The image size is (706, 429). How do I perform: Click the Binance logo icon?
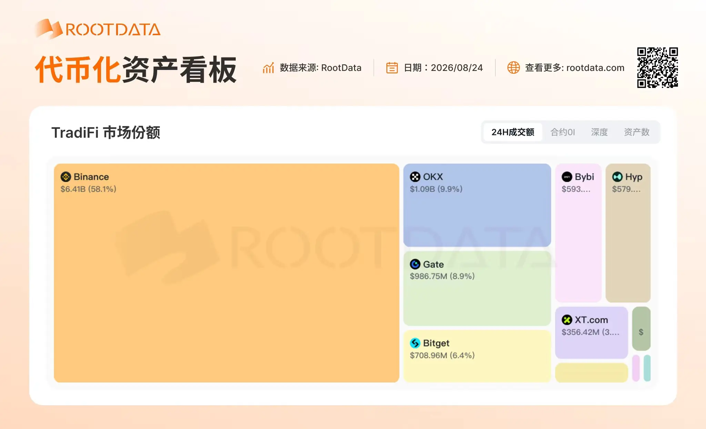coord(65,177)
